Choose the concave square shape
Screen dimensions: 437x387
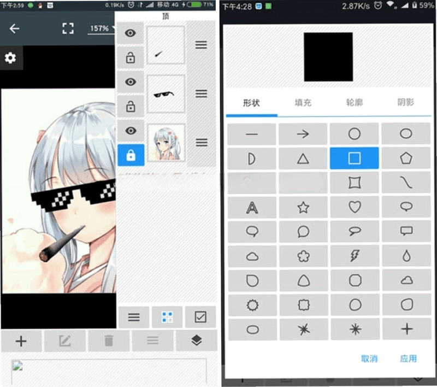pos(355,183)
